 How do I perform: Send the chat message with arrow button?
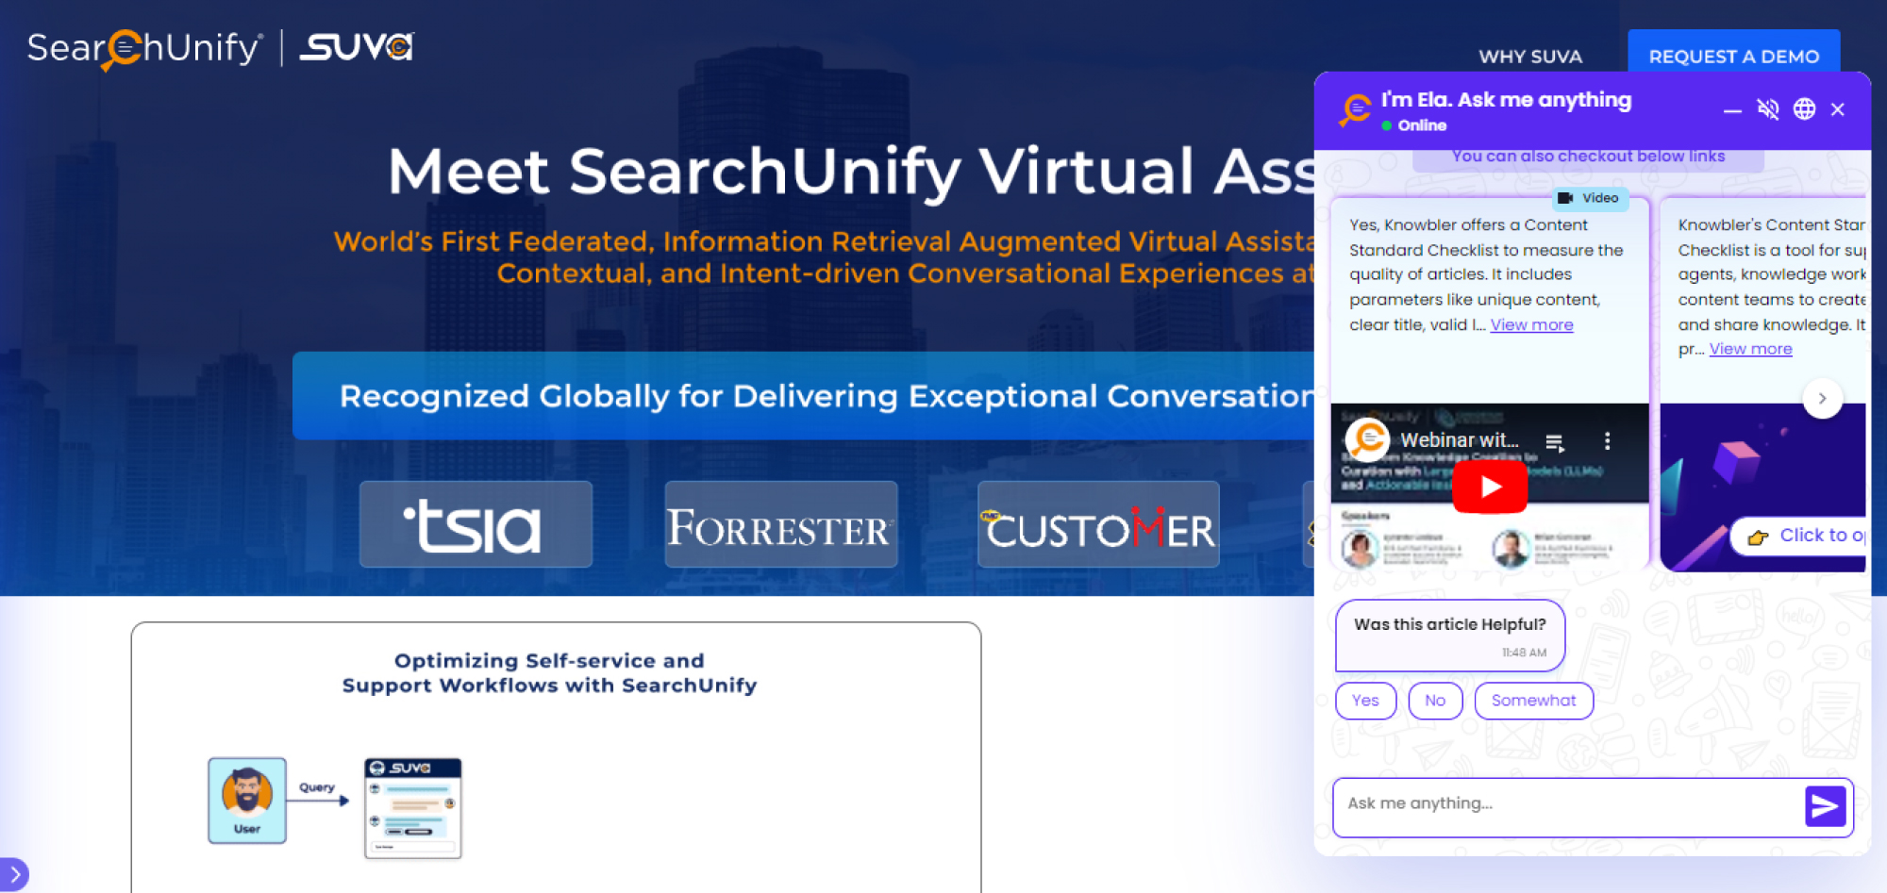pos(1825,806)
